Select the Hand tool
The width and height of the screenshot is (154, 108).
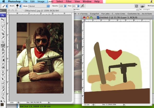point(3,94)
